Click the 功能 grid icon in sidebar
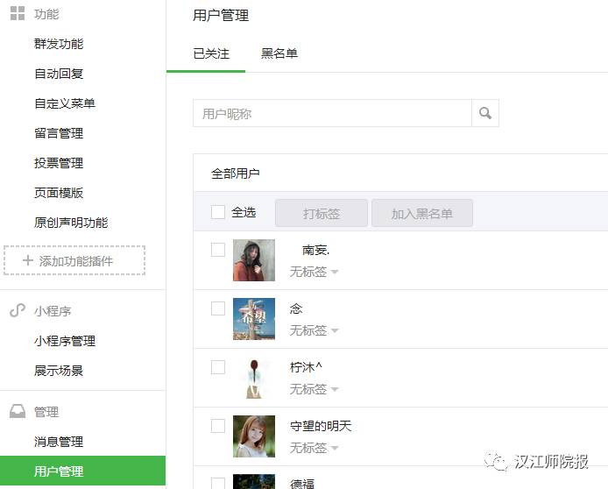Image resolution: width=608 pixels, height=489 pixels. pos(17,14)
